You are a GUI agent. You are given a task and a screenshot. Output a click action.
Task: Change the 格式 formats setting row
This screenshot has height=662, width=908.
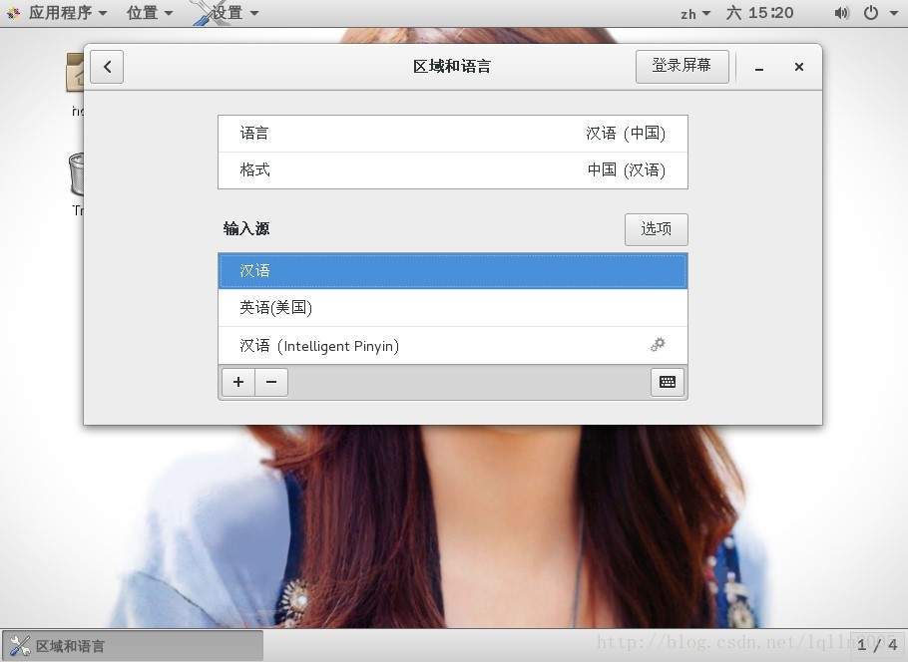(x=453, y=170)
